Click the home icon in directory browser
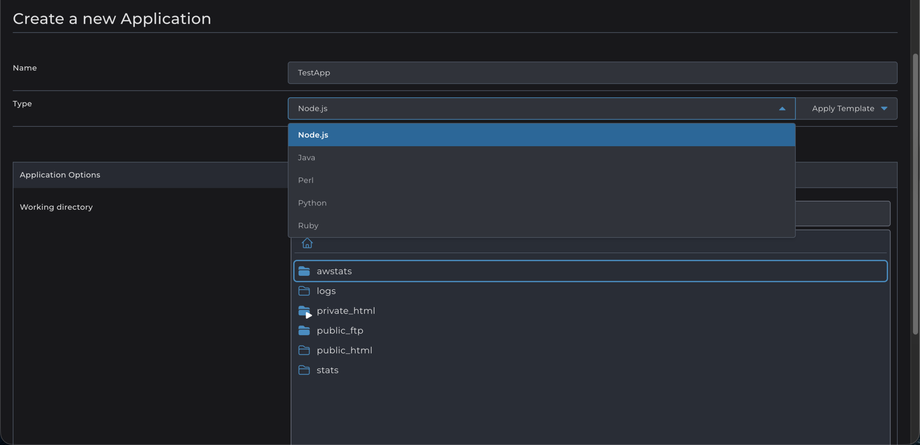 click(307, 243)
